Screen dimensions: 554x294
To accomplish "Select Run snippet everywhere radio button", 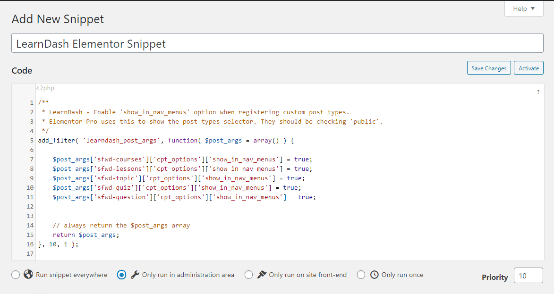I will [16, 275].
